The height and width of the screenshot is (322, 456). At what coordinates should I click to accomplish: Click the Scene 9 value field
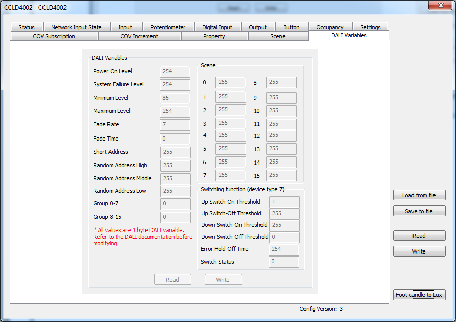(x=281, y=98)
